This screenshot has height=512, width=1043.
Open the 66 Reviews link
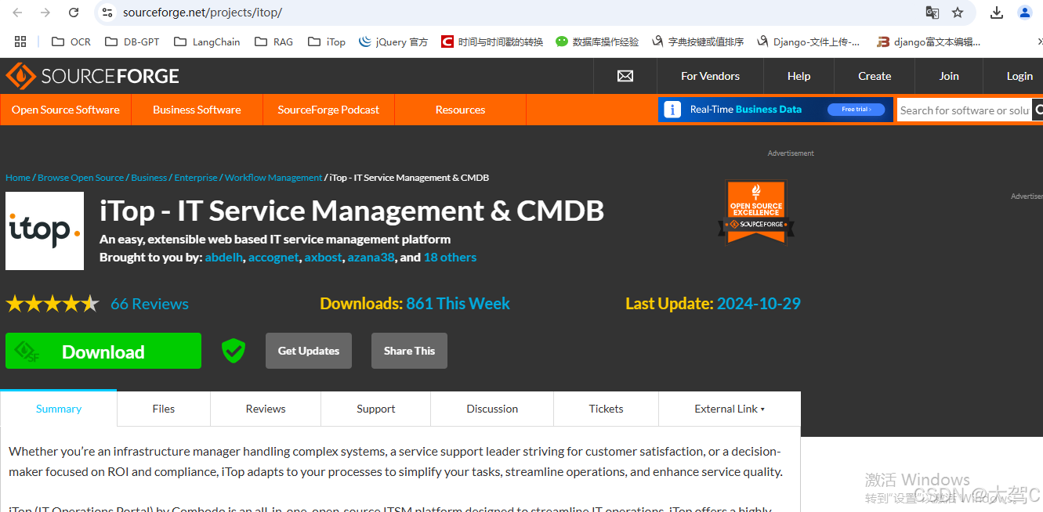[150, 304]
